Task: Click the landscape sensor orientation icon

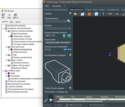Action: pyautogui.click(x=64, y=36)
